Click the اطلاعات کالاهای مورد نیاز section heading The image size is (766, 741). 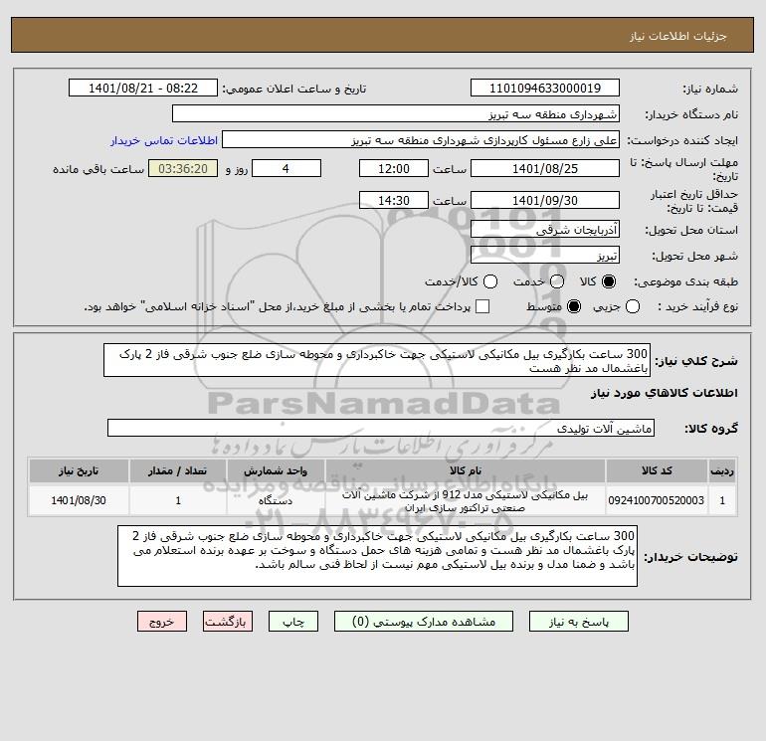click(x=665, y=393)
